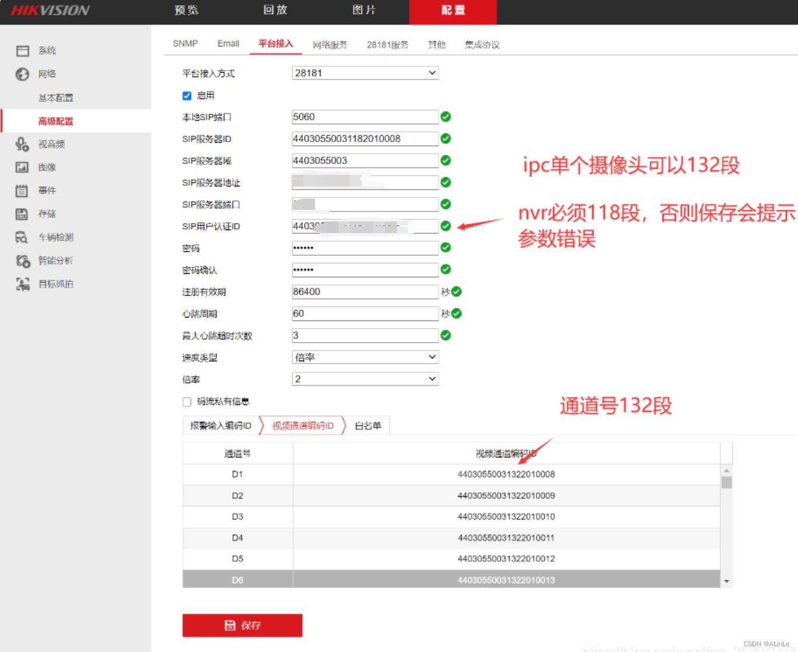Select the highlighted D6 channel row
The height and width of the screenshot is (652, 798).
[452, 579]
